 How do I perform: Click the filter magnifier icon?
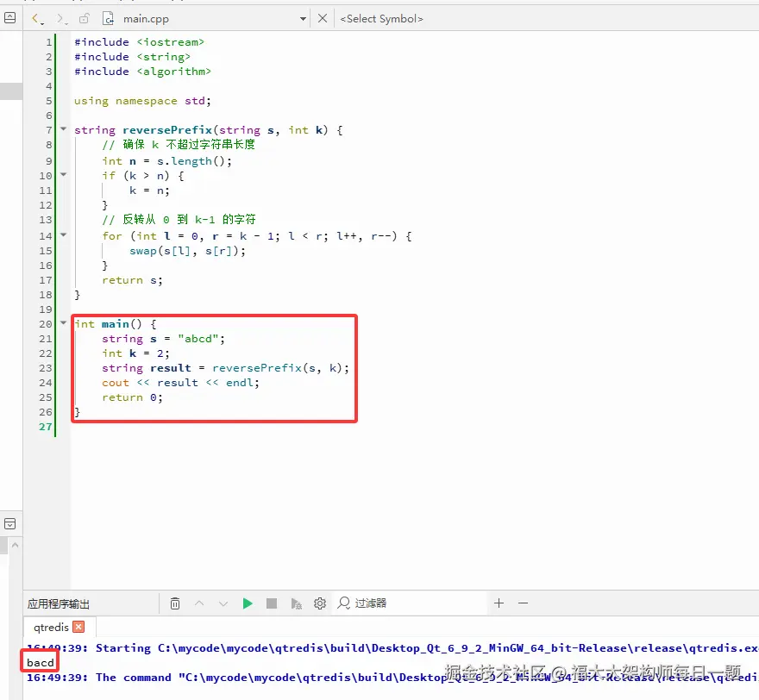[x=343, y=603]
